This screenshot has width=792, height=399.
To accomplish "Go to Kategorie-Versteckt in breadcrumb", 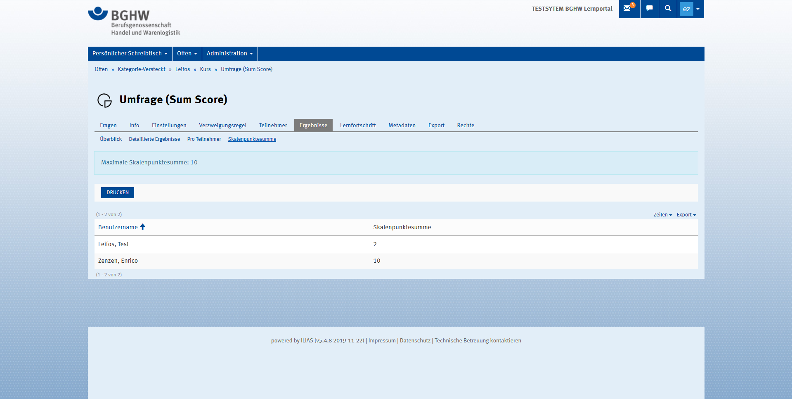I will pyautogui.click(x=142, y=69).
